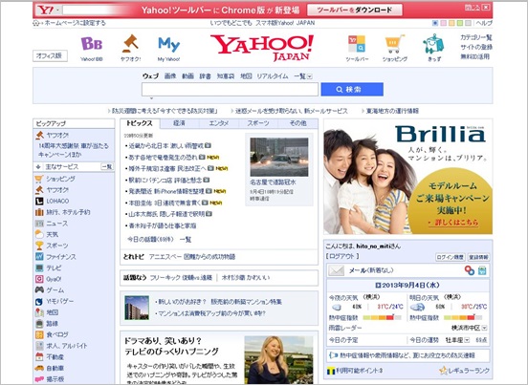Viewport: 528px width, 385px height.
Task: Click the ゲーム controller sidebar icon
Action: (39, 289)
